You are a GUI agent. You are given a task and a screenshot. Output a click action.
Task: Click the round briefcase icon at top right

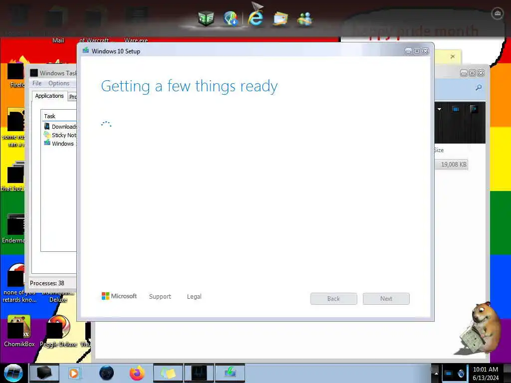point(498,13)
